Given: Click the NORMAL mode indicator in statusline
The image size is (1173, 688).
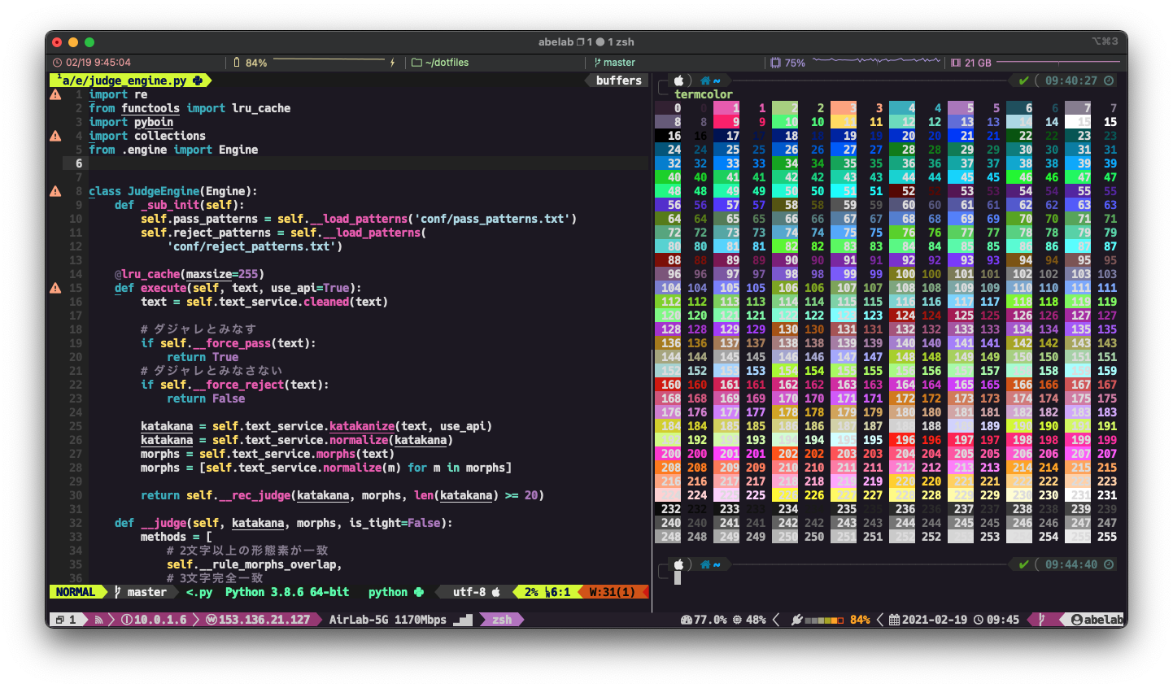Looking at the screenshot, I should click(x=76, y=592).
